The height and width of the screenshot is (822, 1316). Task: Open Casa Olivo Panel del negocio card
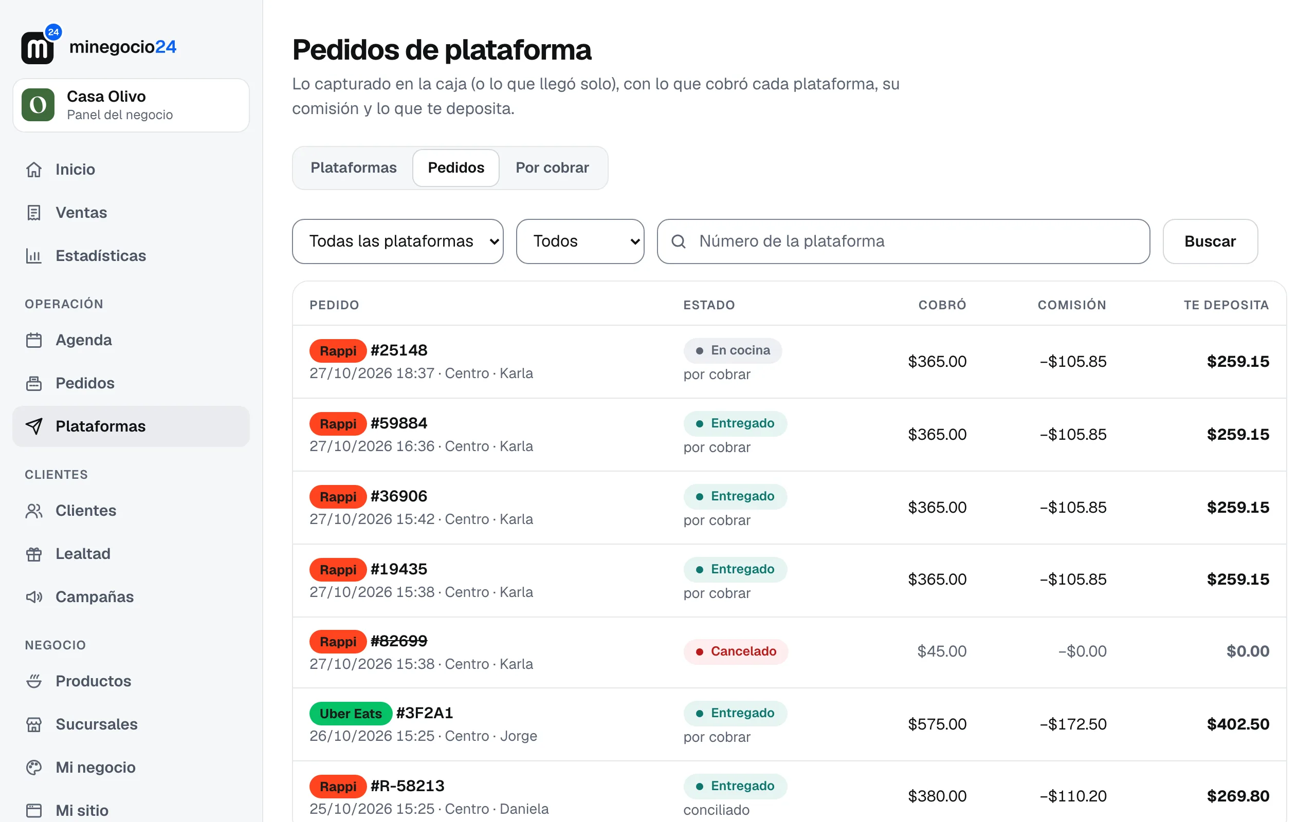tap(131, 105)
